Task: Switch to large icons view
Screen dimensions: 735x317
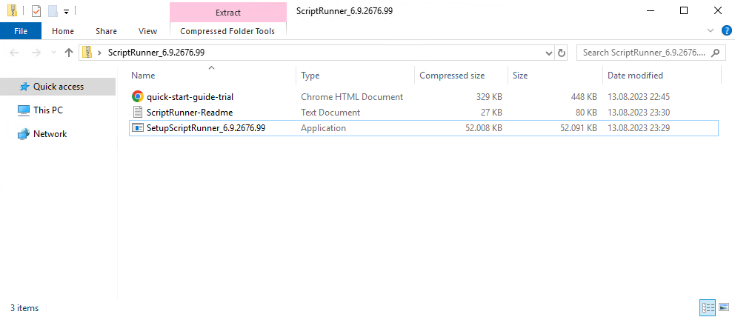Action: pyautogui.click(x=722, y=307)
